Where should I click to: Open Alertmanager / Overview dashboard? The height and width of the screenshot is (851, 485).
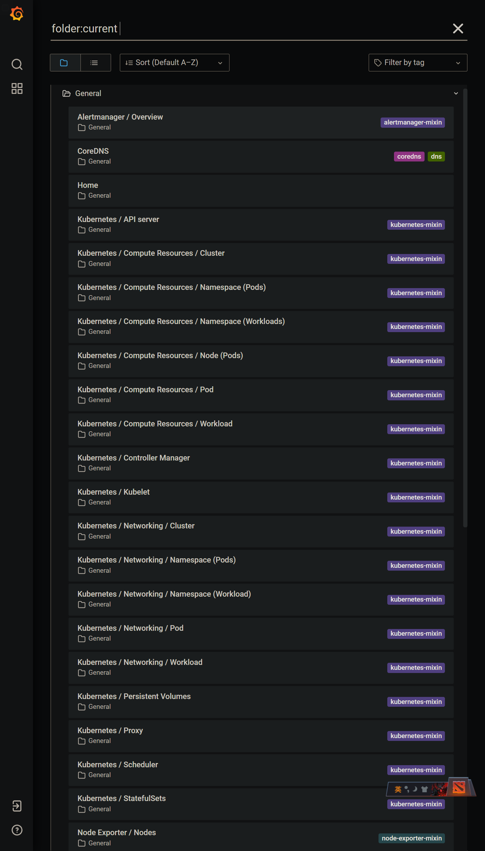pos(120,117)
